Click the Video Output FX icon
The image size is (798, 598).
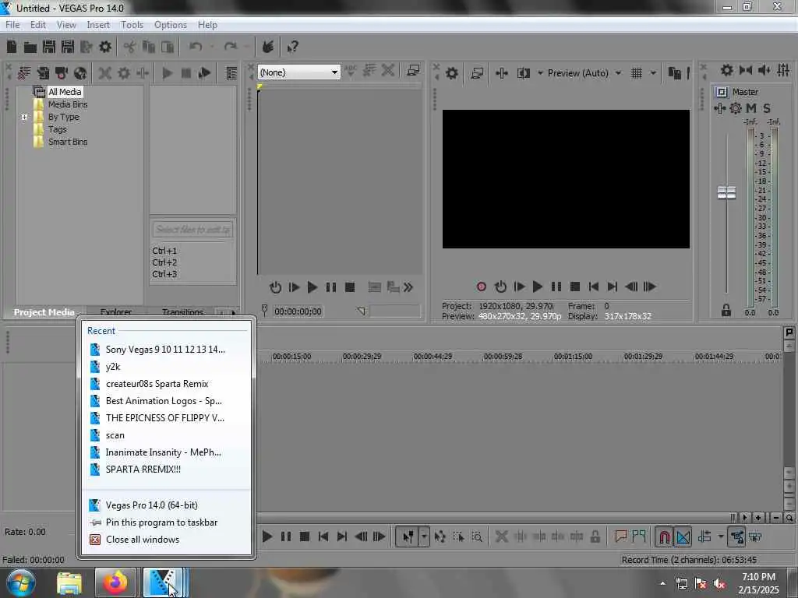pos(502,73)
